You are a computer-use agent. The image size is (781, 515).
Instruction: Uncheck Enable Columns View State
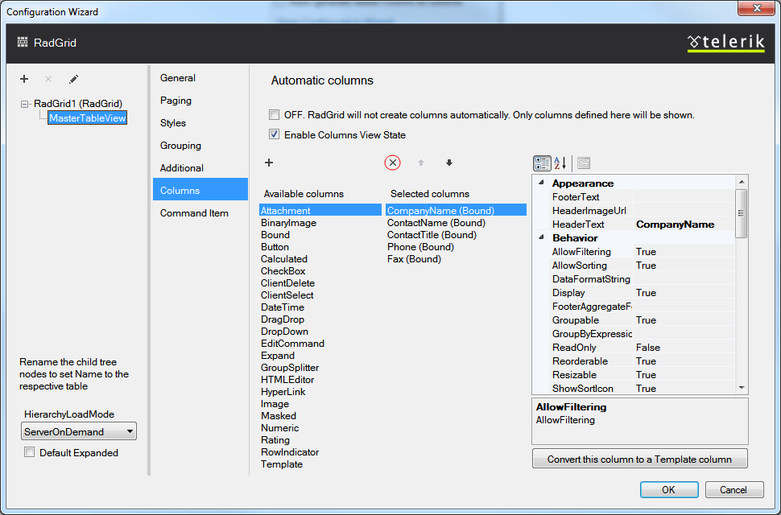[x=275, y=135]
